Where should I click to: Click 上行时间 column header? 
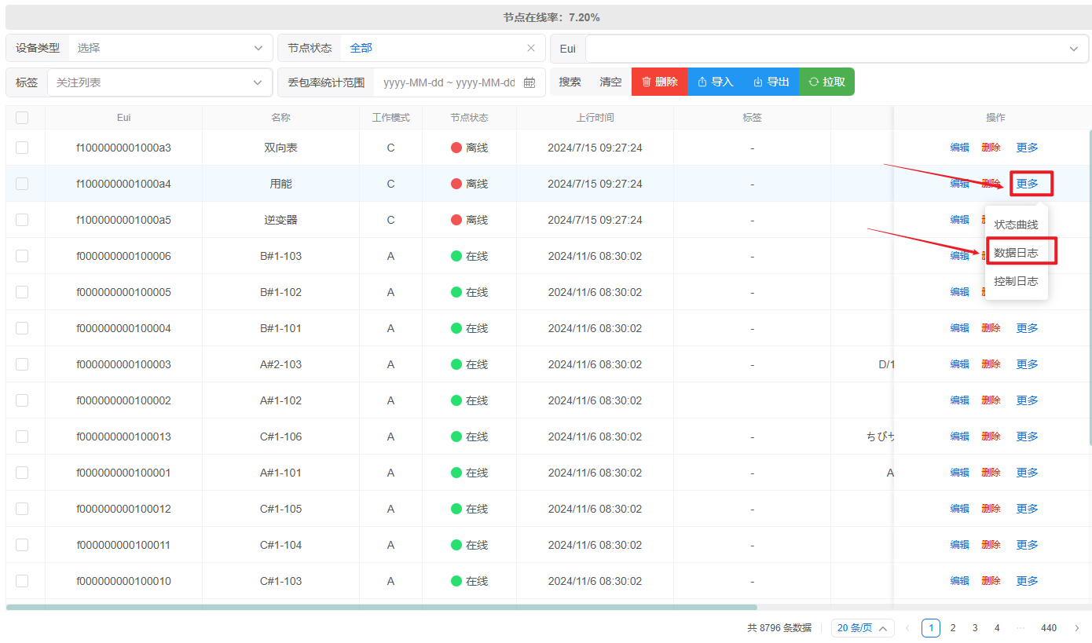tap(595, 118)
